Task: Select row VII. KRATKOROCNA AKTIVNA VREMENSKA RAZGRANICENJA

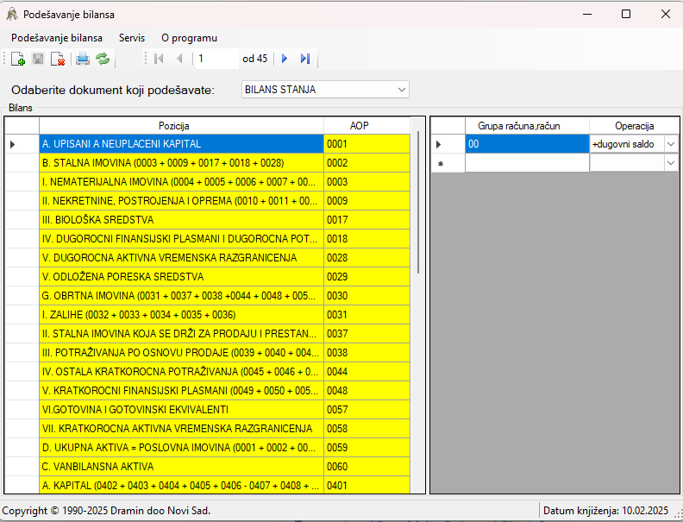Action: (x=181, y=428)
